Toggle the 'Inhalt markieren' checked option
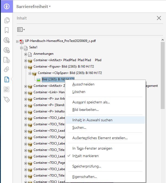Viewport: 166px width, 183px height. coord(85,156)
